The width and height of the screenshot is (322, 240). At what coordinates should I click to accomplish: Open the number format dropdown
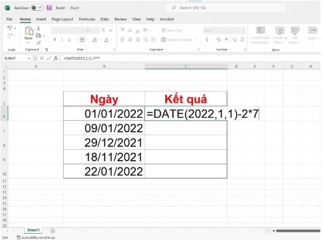tap(243, 31)
